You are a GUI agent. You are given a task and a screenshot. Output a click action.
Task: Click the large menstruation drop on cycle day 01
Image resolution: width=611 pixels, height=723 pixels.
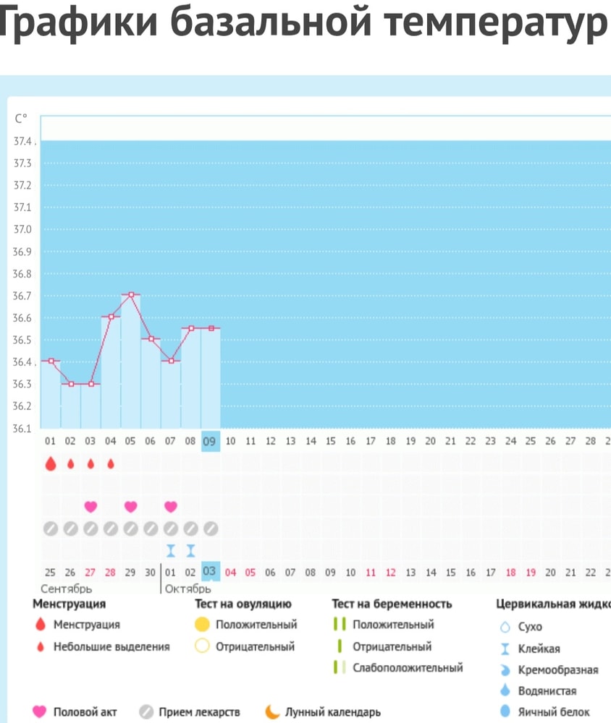pyautogui.click(x=50, y=464)
